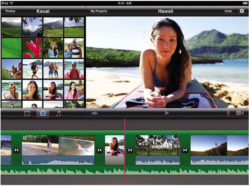Switch to the video clips browser tab
The width and height of the screenshot is (249, 186).
pyautogui.click(x=27, y=114)
